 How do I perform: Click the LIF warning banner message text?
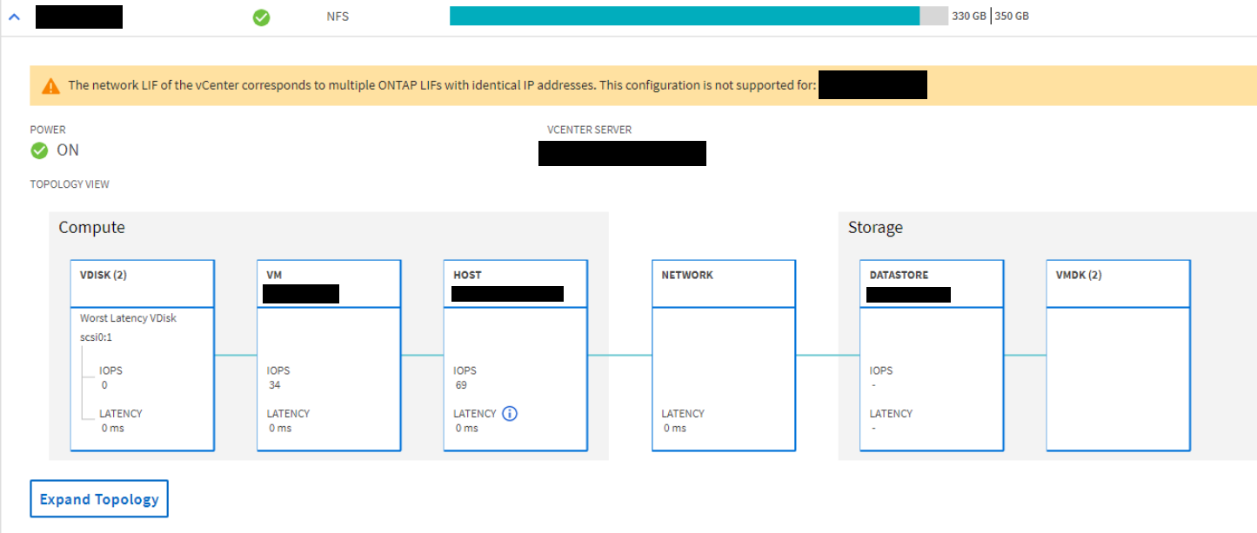(441, 85)
